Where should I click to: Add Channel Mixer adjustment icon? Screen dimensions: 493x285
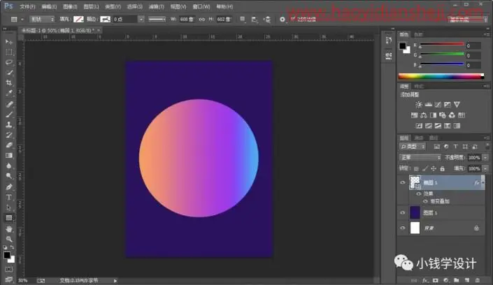point(452,115)
